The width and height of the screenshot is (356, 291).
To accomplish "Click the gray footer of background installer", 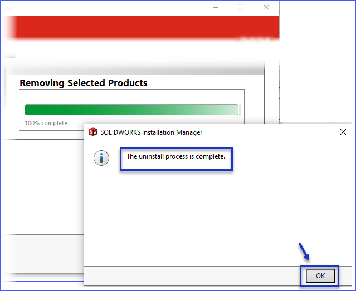I will [42, 250].
